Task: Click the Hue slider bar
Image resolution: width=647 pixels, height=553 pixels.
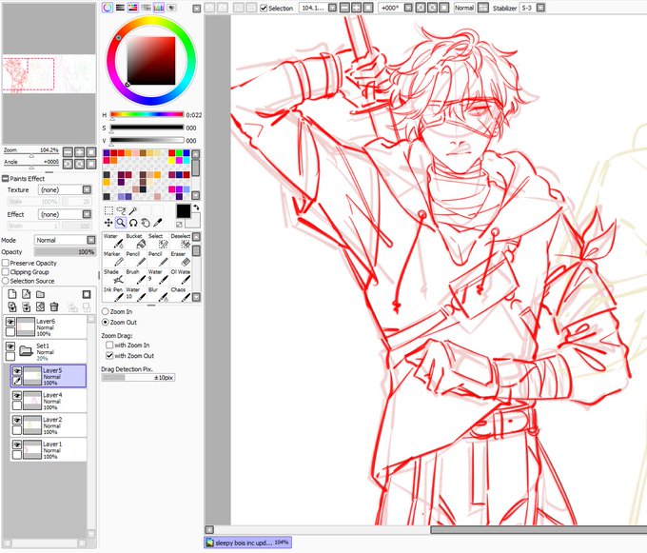Action: click(147, 114)
